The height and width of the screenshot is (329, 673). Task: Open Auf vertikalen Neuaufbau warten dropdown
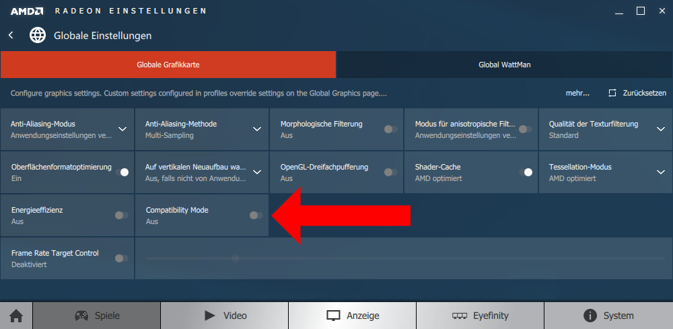pos(257,172)
